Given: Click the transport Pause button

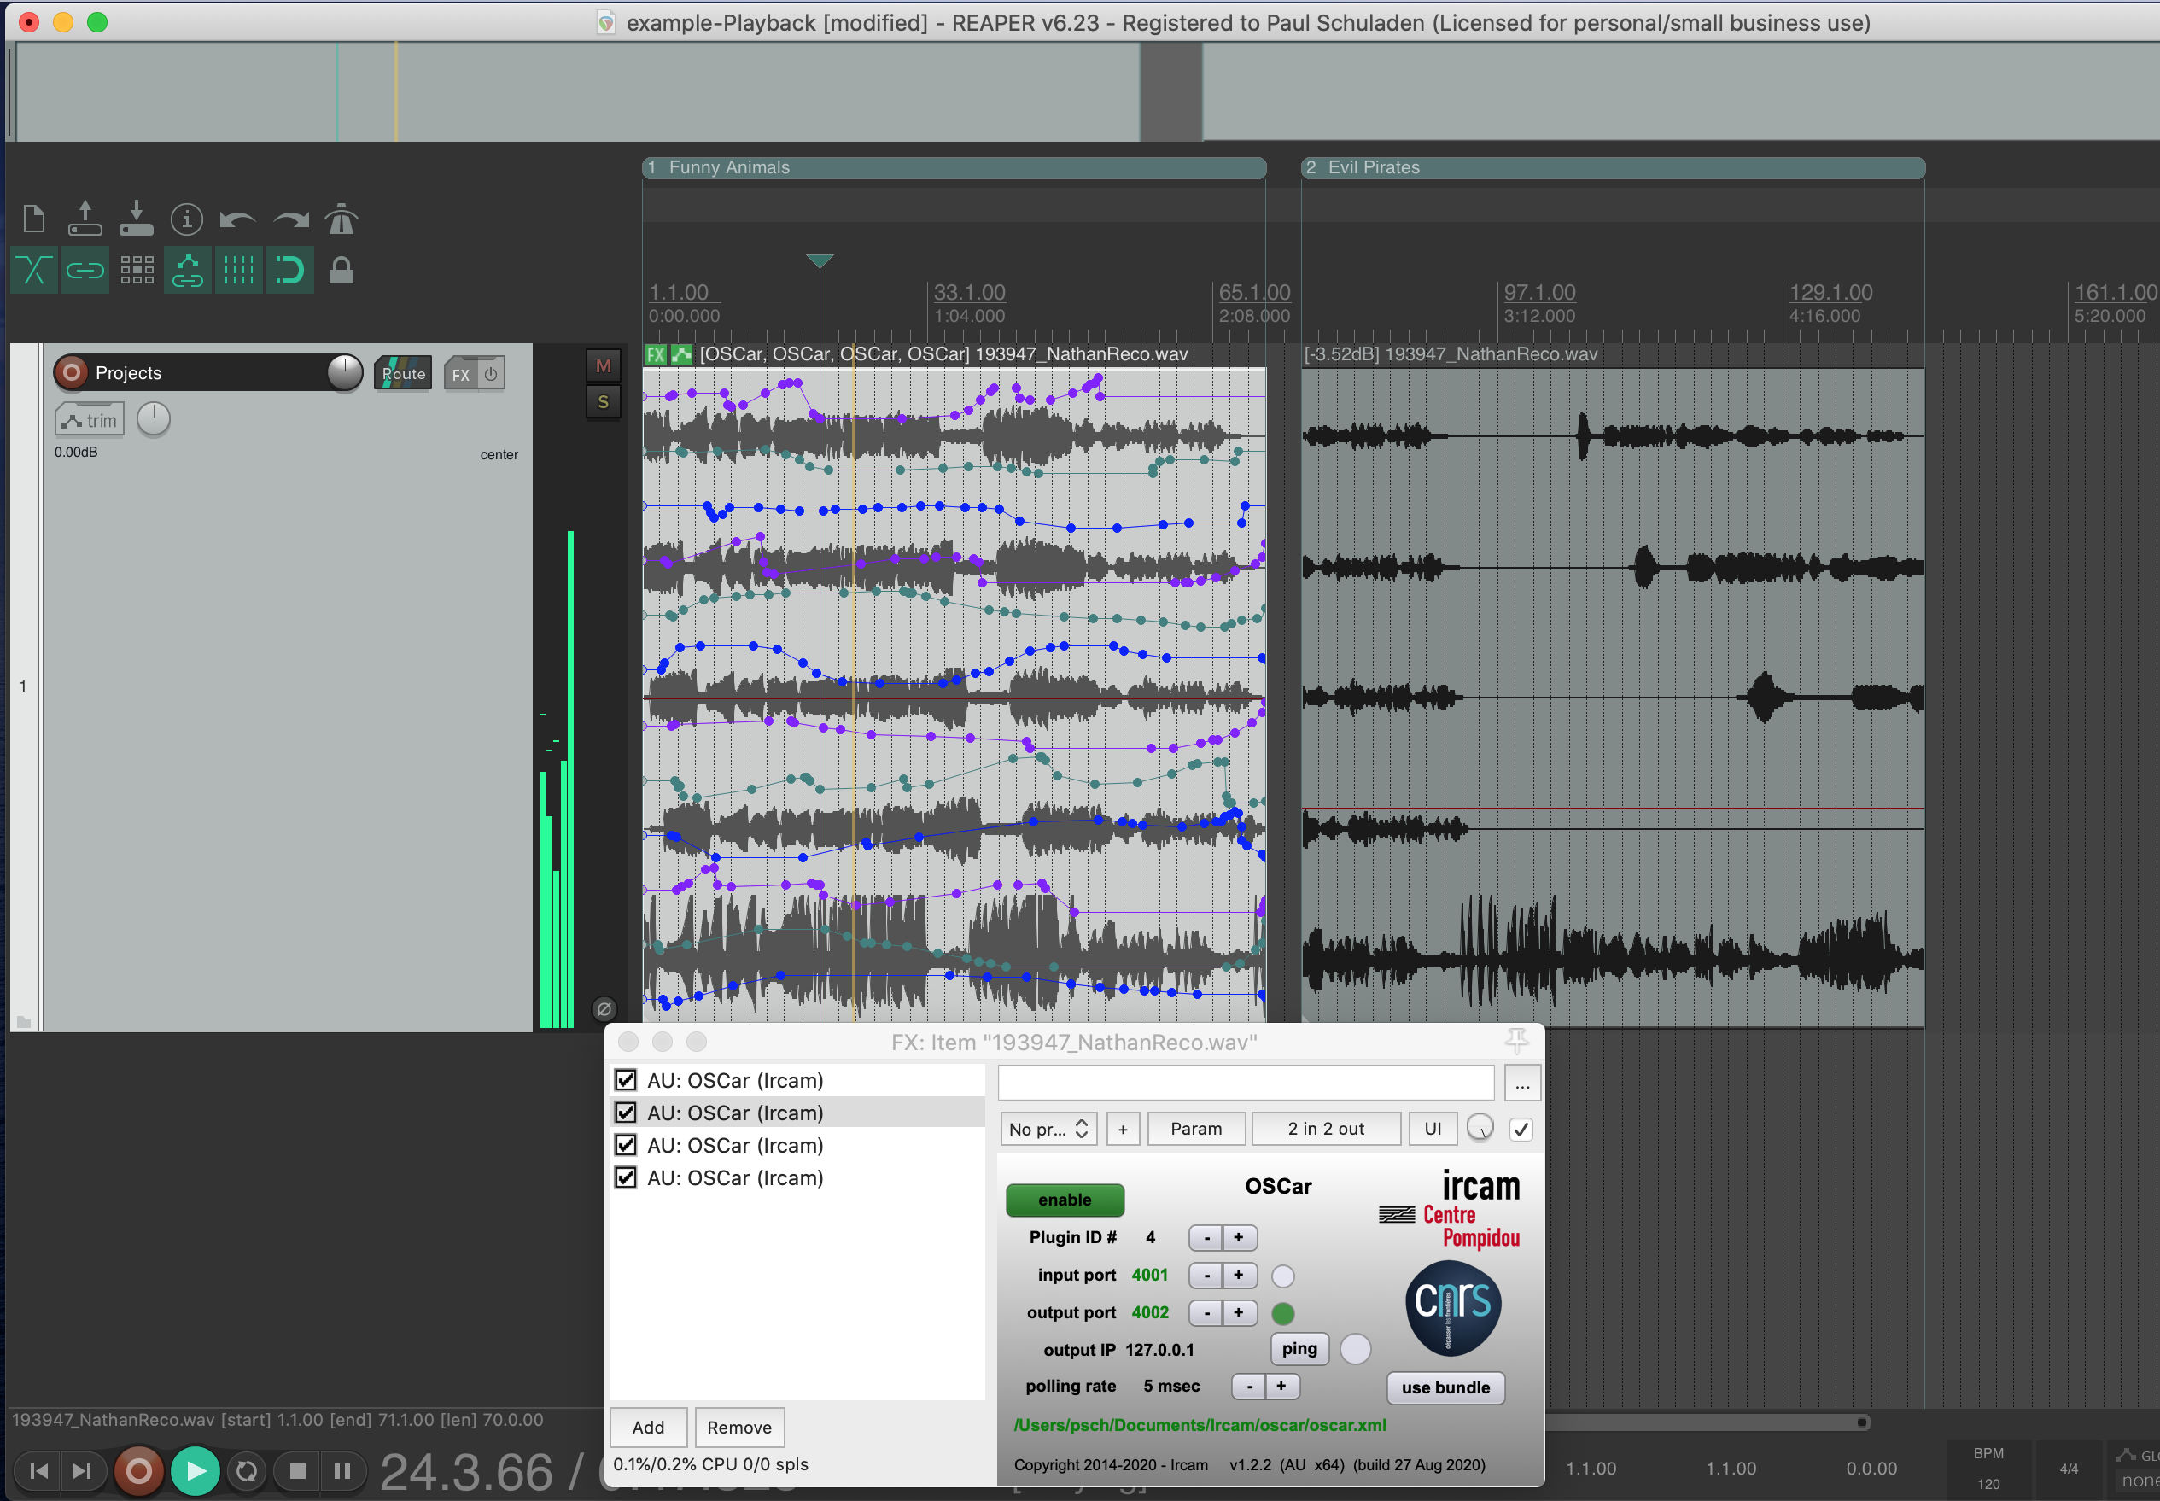Looking at the screenshot, I should (x=342, y=1471).
